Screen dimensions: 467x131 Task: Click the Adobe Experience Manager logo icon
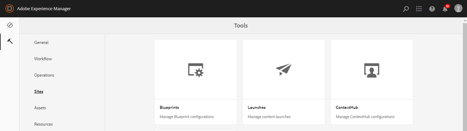pos(10,9)
